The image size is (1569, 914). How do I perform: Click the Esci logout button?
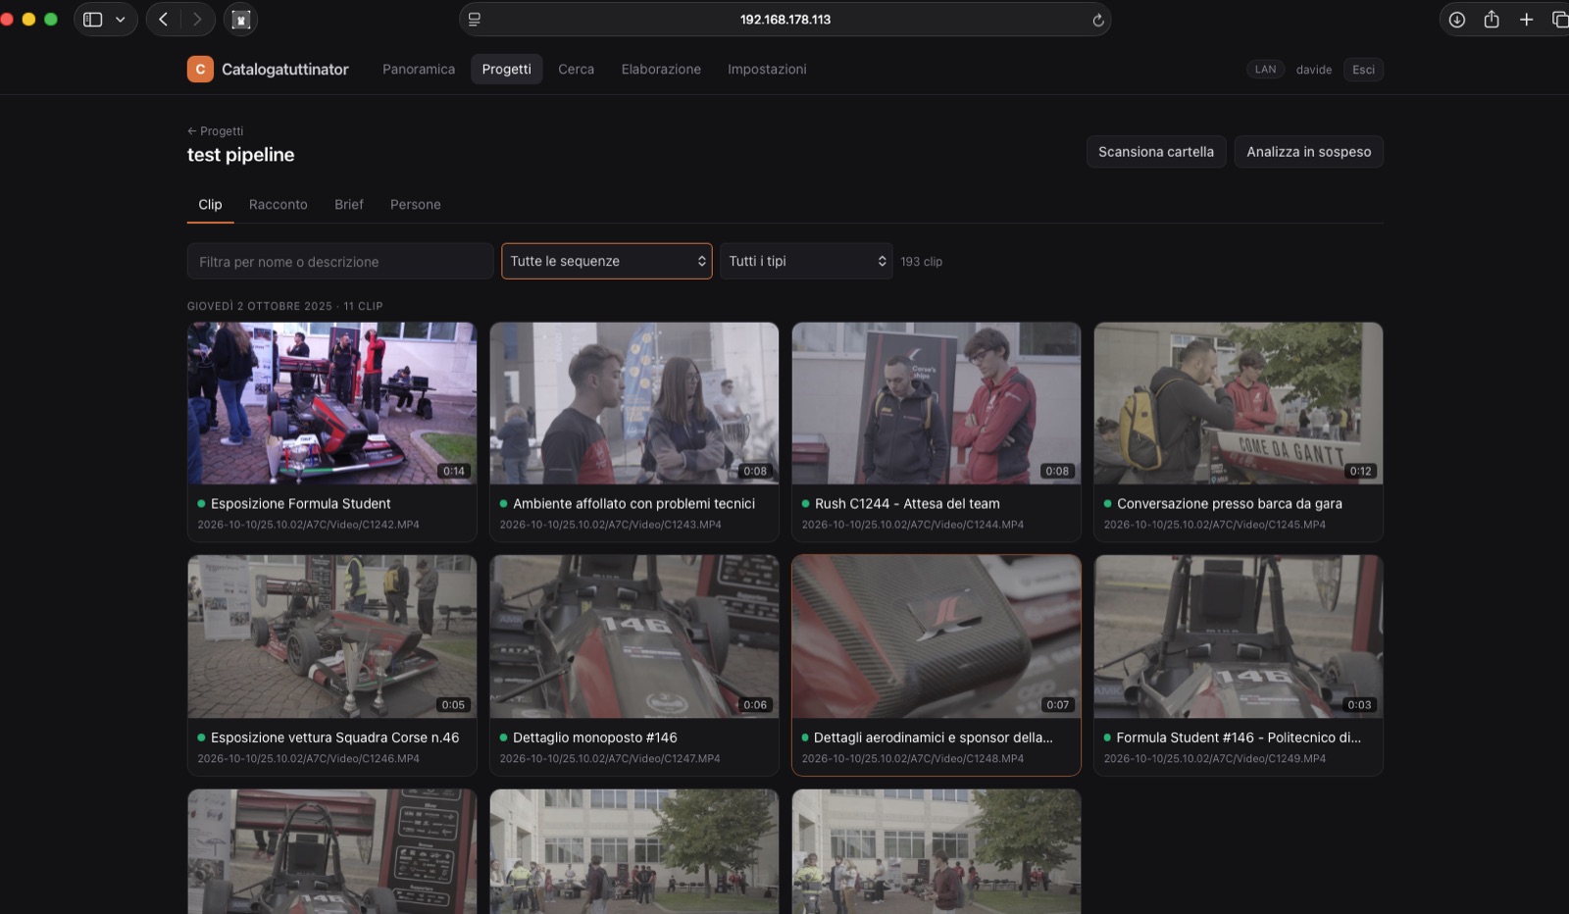pyautogui.click(x=1363, y=70)
